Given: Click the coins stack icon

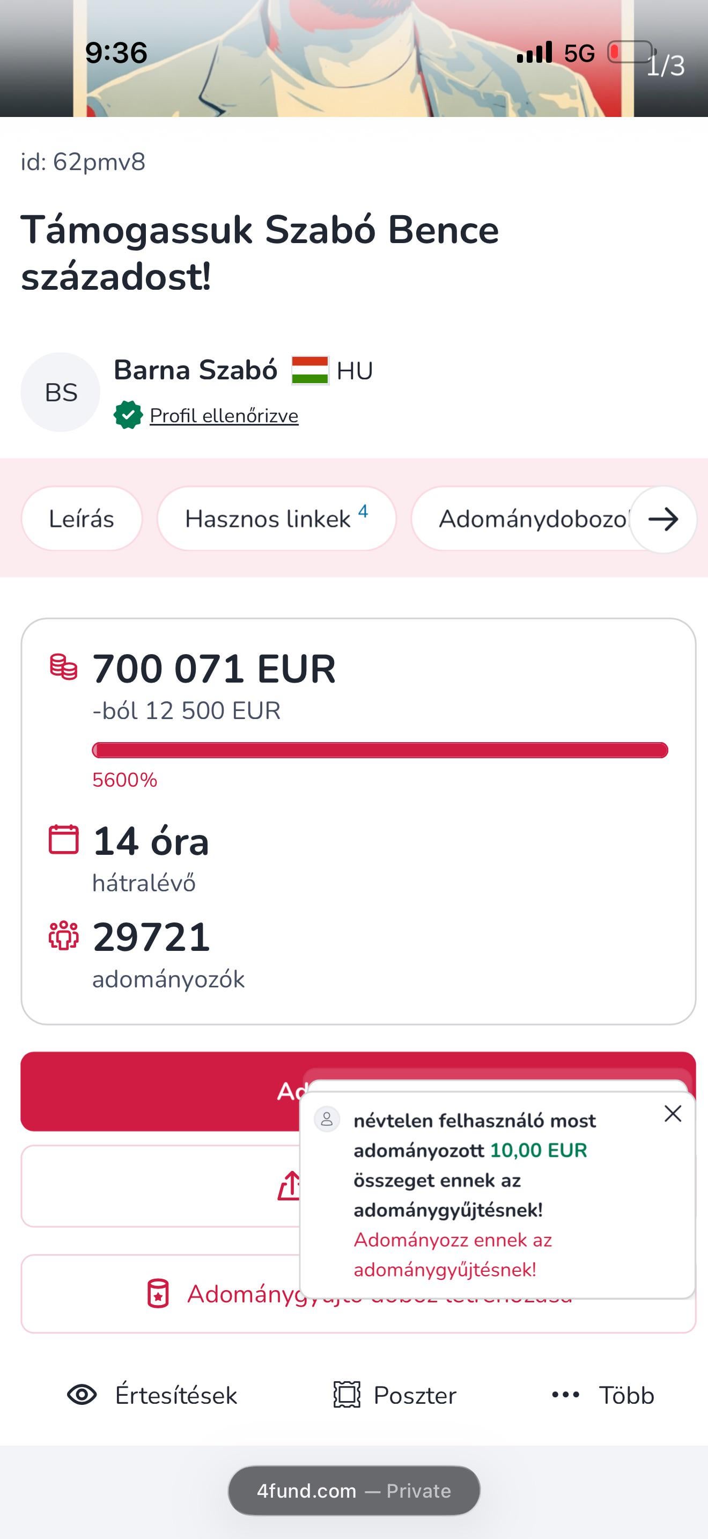Looking at the screenshot, I should coord(63,668).
